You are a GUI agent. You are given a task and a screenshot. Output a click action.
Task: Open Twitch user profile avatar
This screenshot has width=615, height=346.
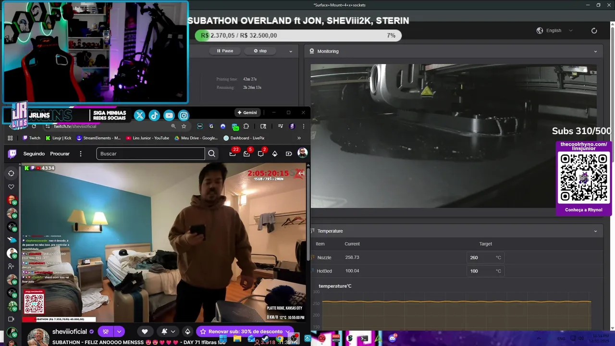click(x=302, y=153)
